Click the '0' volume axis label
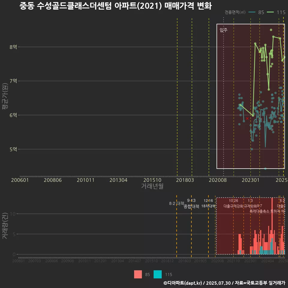The height and width of the screenshot is (288, 288). point(14,254)
